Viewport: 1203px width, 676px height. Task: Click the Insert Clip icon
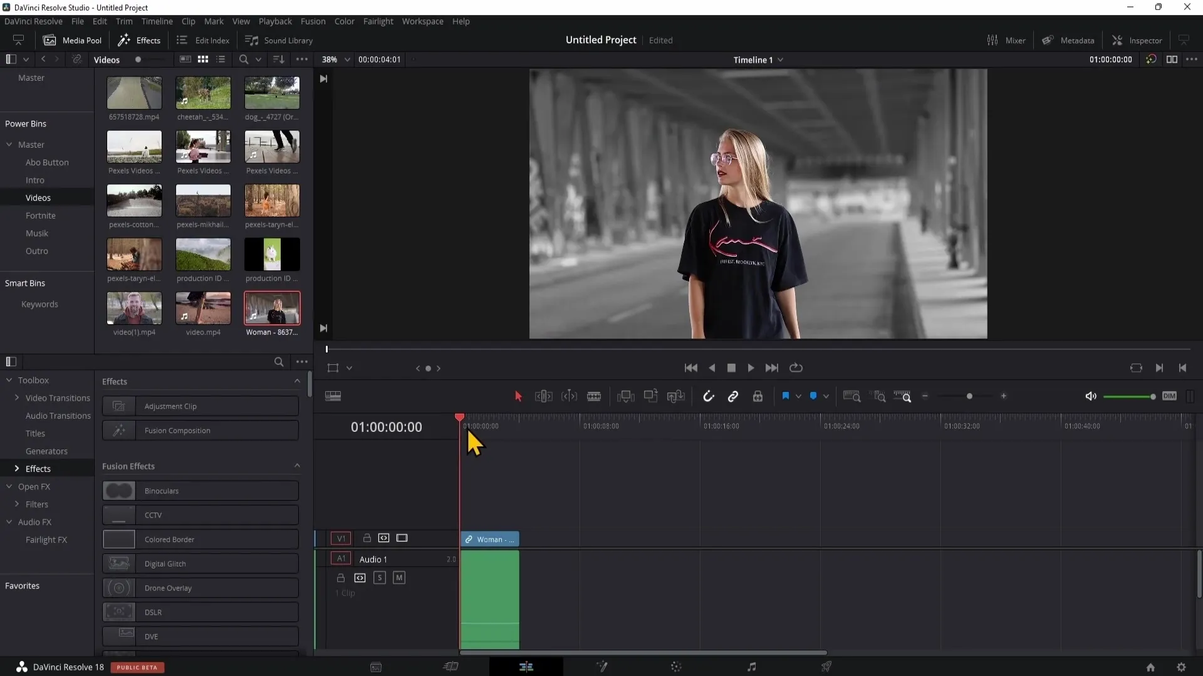[625, 396]
